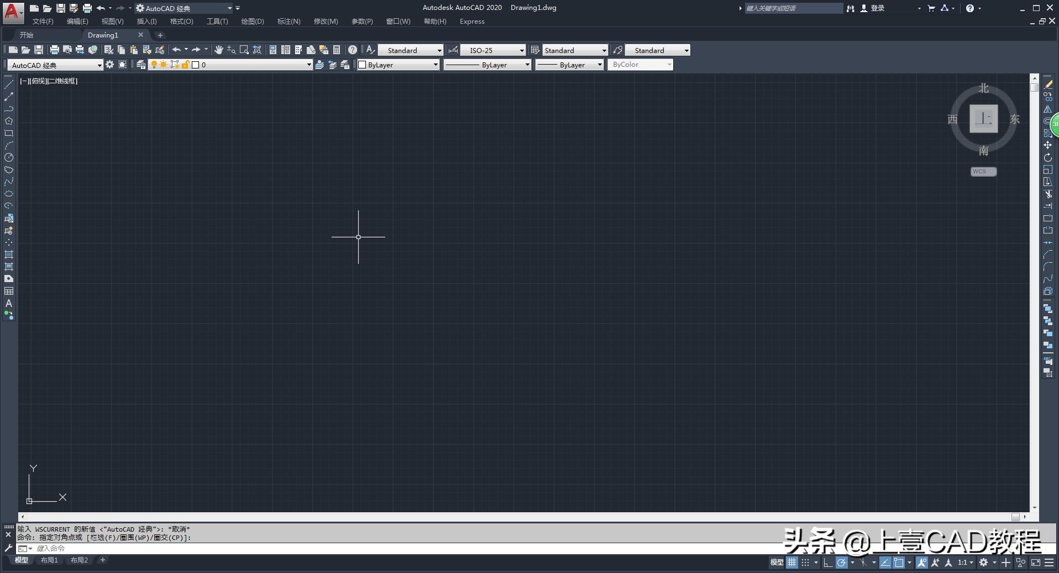Click the viewport label [-][俯视][二维线框]
Image resolution: width=1059 pixels, height=573 pixels.
(49, 81)
